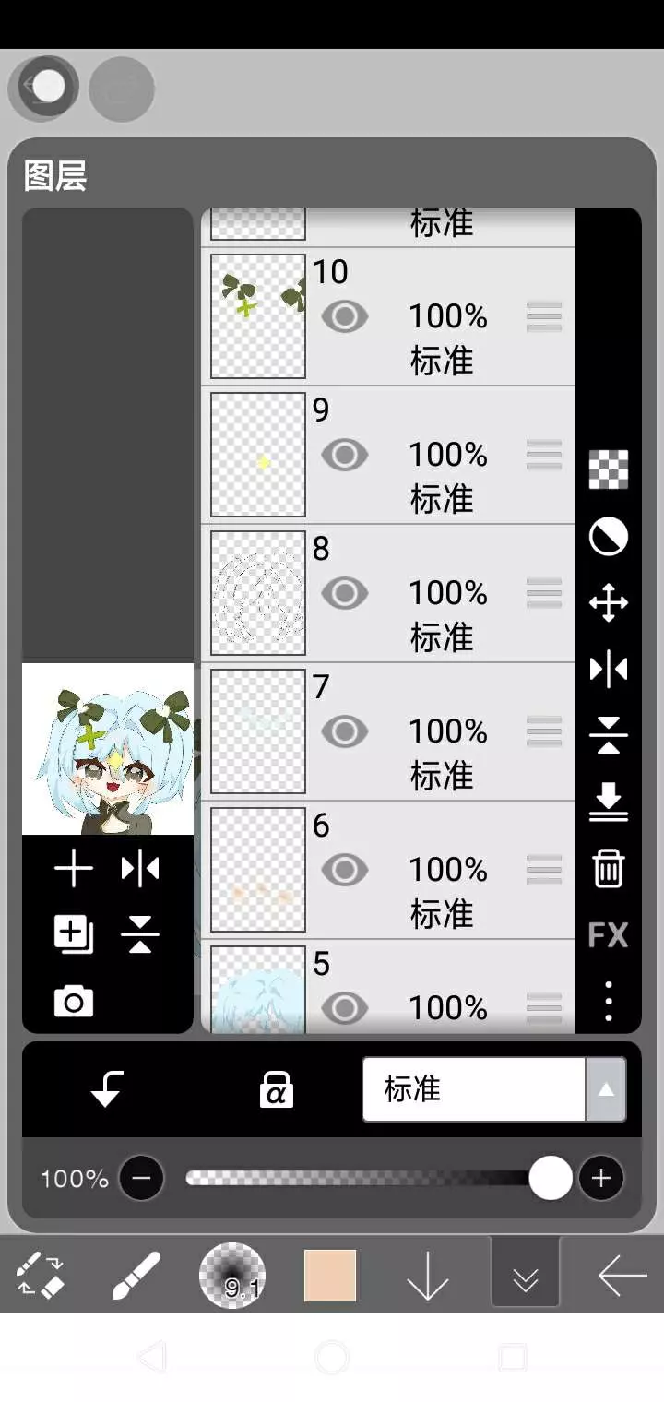The height and width of the screenshot is (1402, 664).
Task: Collapse panel with double chevron button
Action: pyautogui.click(x=526, y=1275)
